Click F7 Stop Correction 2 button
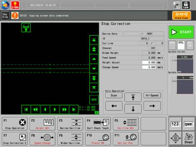This screenshot has height=147, width=196. (x=15, y=139)
